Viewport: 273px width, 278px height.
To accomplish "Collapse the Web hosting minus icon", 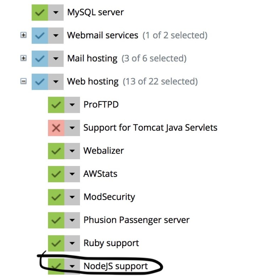I will pos(23,82).
